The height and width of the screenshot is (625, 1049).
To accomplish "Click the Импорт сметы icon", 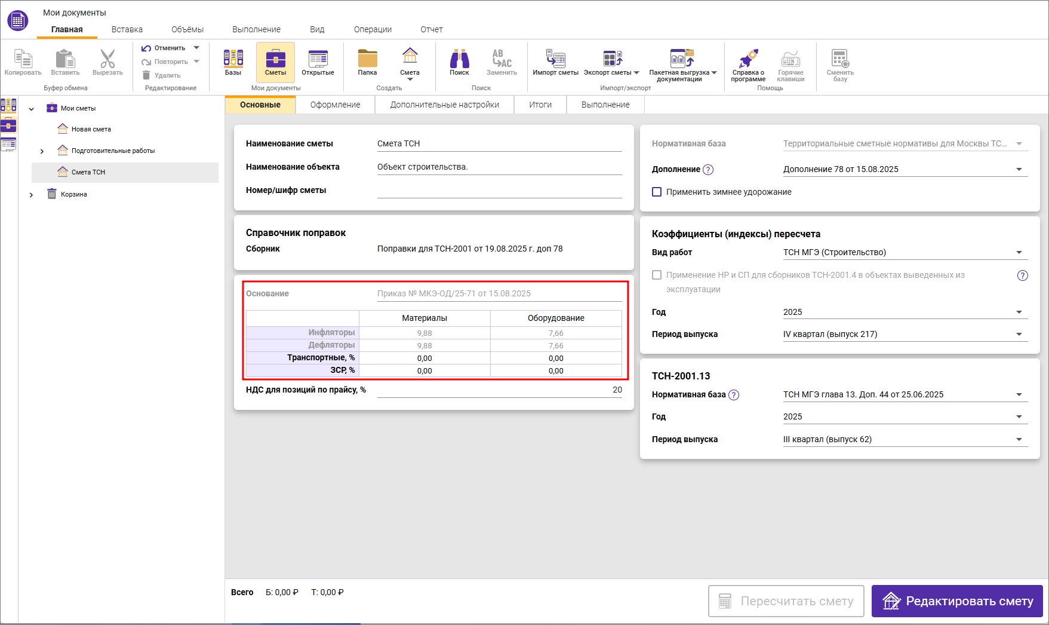I will tap(555, 62).
